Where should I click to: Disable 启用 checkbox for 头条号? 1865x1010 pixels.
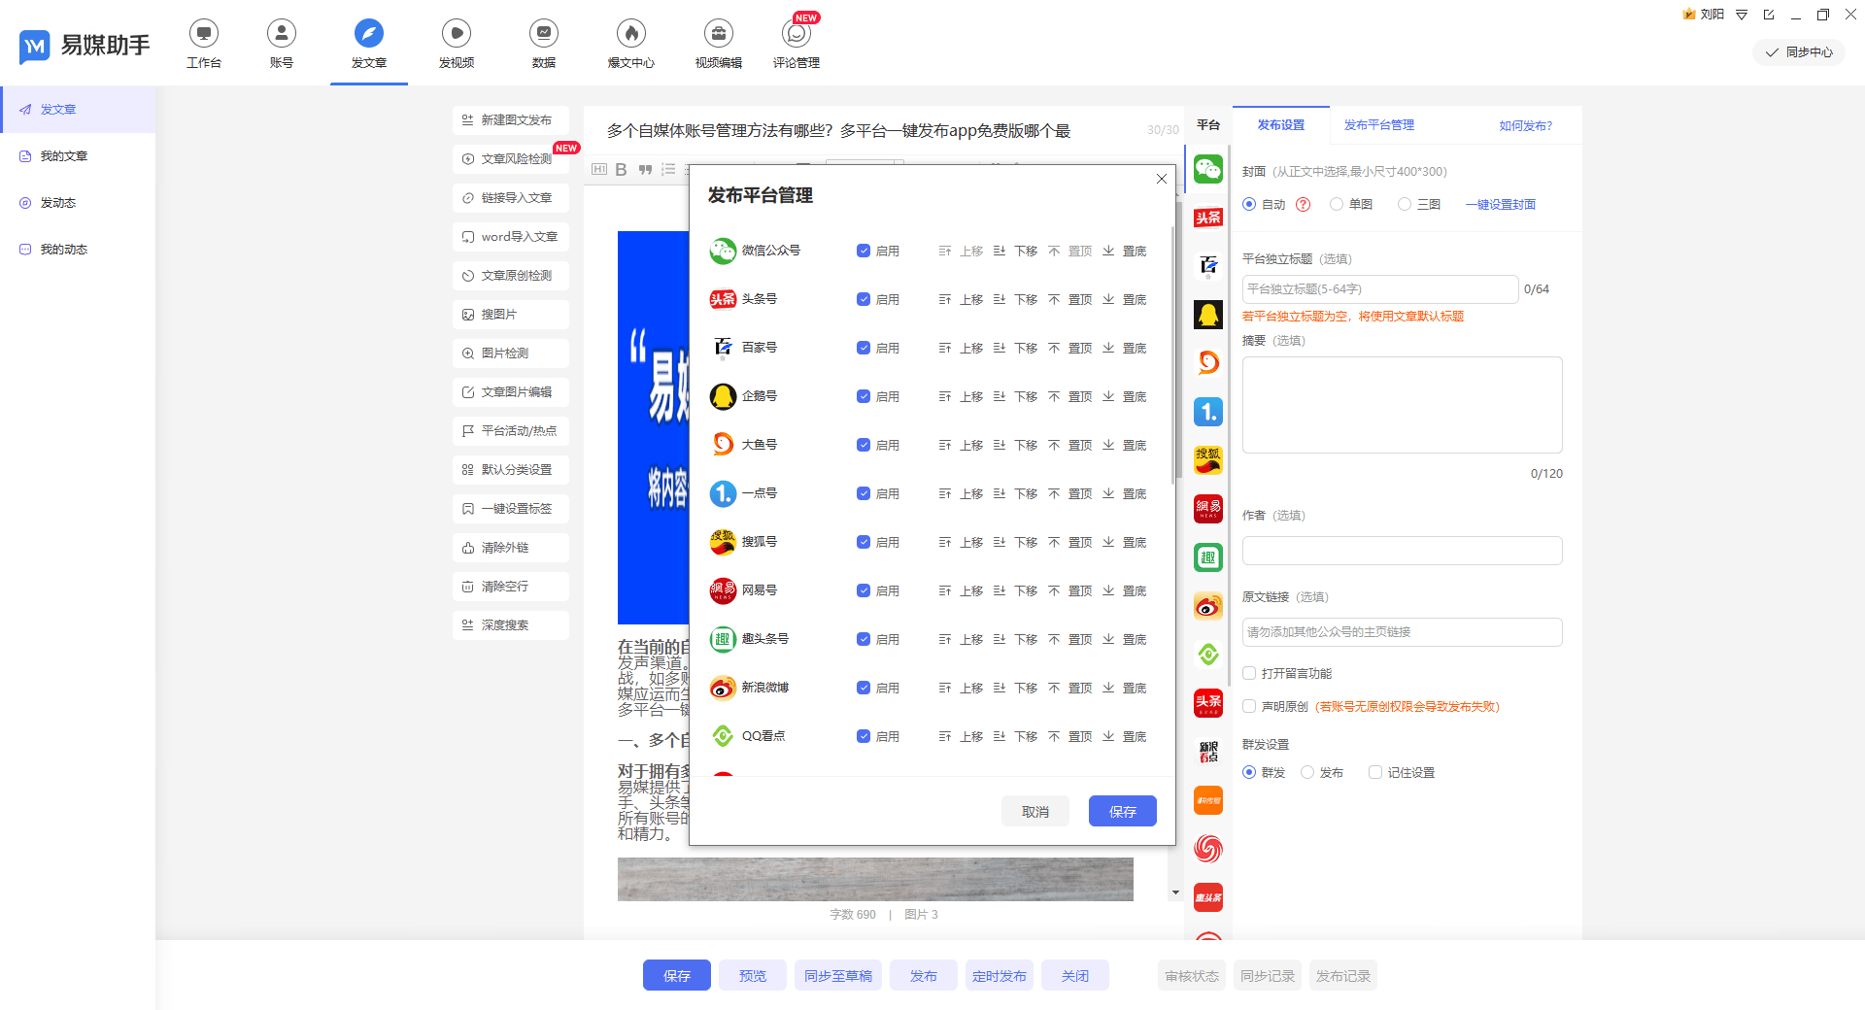(863, 299)
